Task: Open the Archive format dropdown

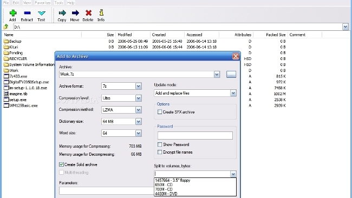Action: click(x=139, y=86)
